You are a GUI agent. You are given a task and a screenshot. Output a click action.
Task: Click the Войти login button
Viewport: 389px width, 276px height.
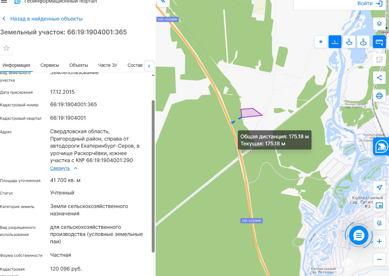pyautogui.click(x=370, y=4)
